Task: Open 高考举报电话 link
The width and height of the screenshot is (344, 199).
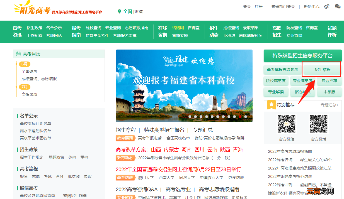Action: [x=150, y=138]
